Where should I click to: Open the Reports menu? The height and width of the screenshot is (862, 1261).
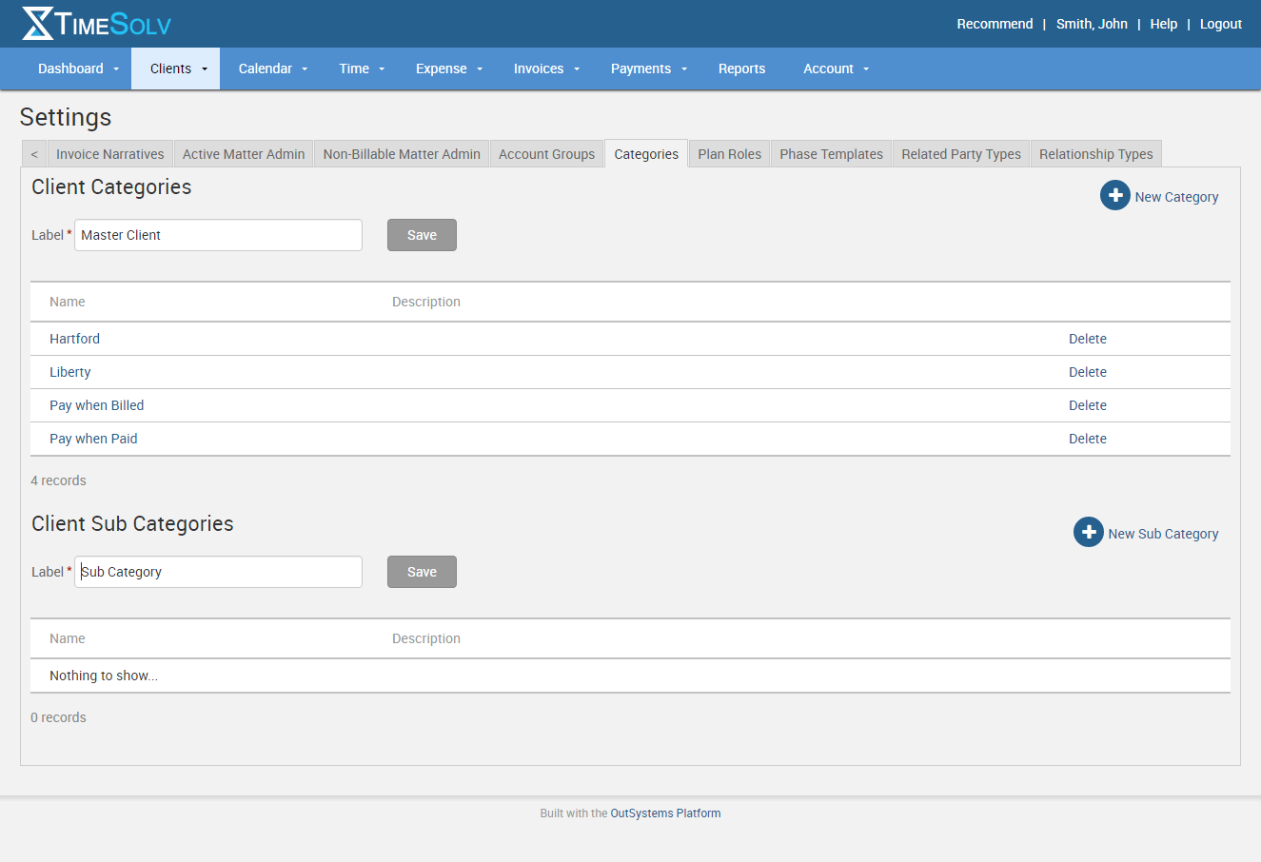741,68
